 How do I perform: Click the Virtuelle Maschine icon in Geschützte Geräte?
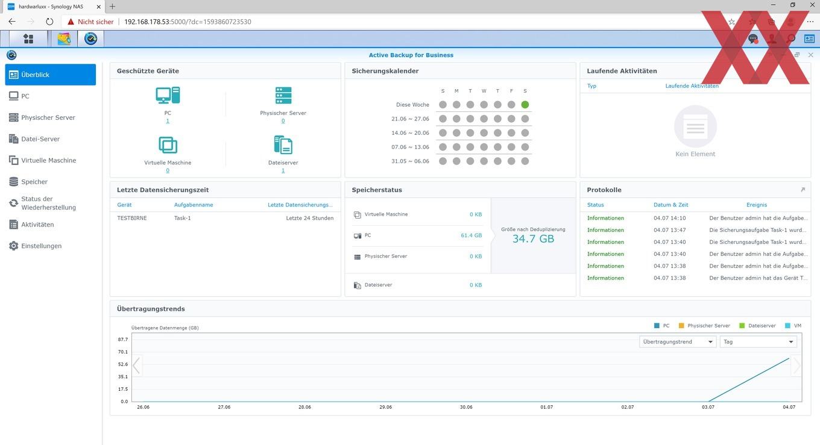[168, 145]
